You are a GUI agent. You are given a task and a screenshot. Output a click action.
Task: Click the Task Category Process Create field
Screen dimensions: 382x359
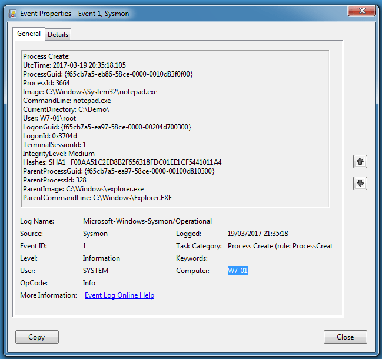[x=280, y=246]
